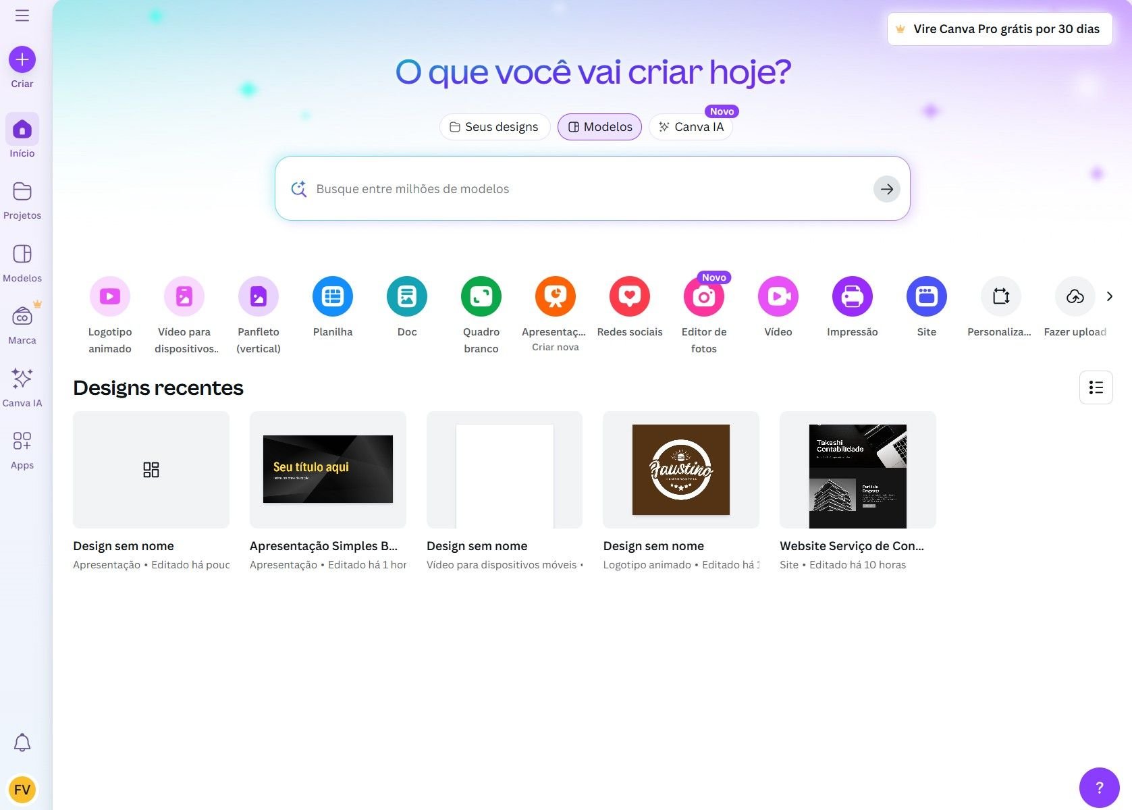The image size is (1132, 810).
Task: Open Takashi Contabilidade website thumbnail
Action: pyautogui.click(x=858, y=470)
